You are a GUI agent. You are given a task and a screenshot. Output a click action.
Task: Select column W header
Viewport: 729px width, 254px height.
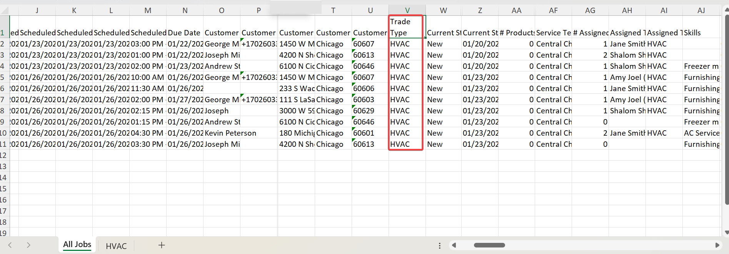coord(443,10)
